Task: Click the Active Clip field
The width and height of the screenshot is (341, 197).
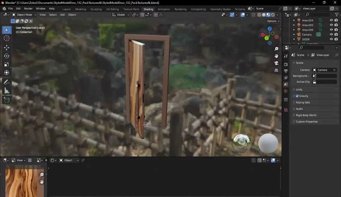Action: click(324, 82)
